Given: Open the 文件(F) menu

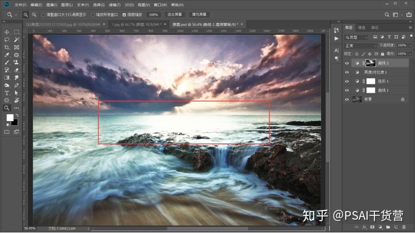Looking at the screenshot, I should (x=20, y=5).
